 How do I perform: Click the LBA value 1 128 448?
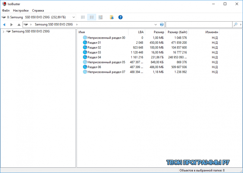[137, 52]
